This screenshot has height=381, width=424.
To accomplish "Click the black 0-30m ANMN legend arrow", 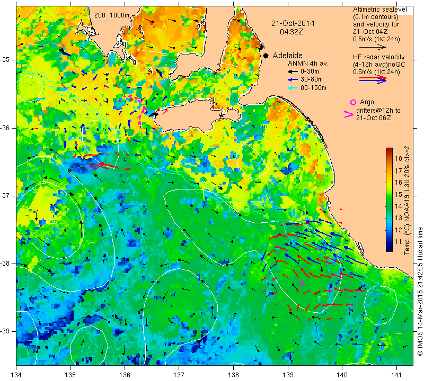I will pyautogui.click(x=293, y=71).
